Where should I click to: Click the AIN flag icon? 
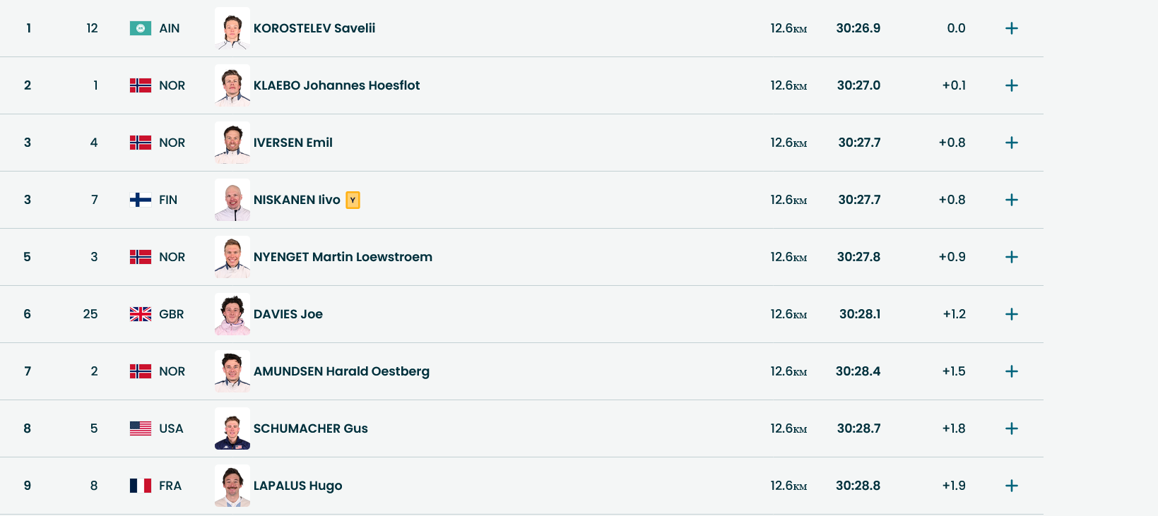coord(141,28)
